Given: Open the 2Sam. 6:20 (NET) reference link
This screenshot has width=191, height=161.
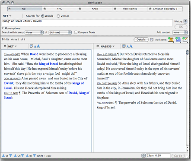Looking at the screenshot, I should (x=12, y=55).
